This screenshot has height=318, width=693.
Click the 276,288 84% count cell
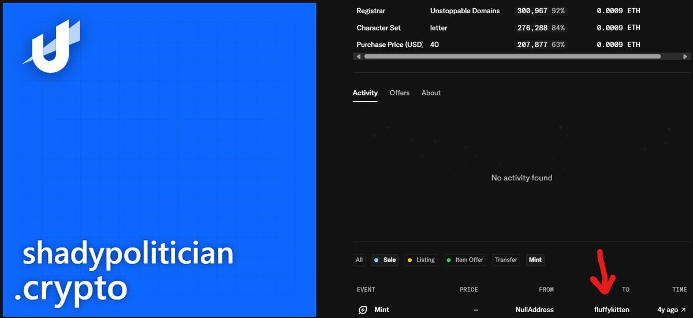pos(540,28)
